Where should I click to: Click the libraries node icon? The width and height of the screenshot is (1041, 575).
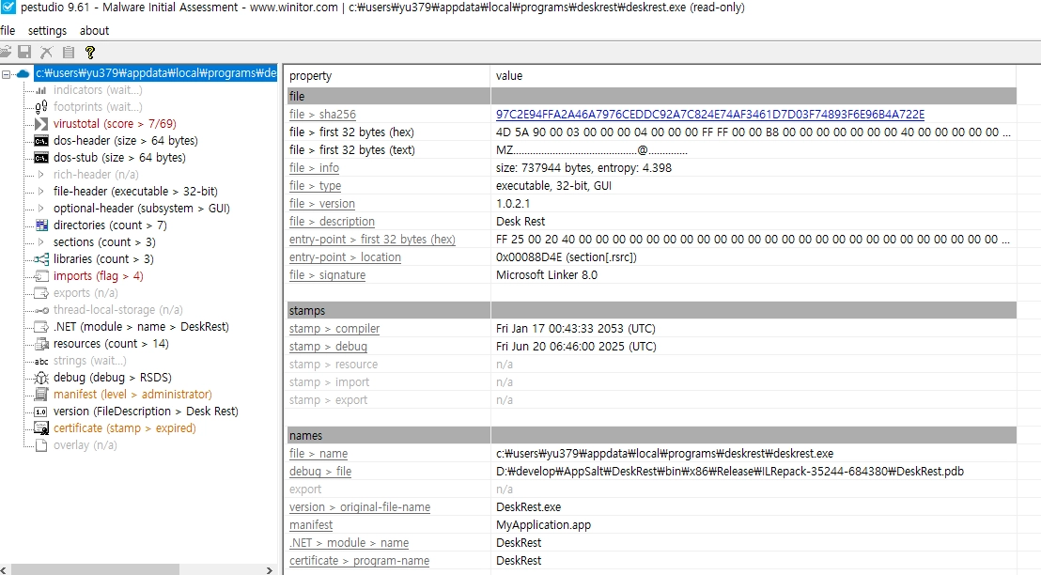(x=41, y=259)
